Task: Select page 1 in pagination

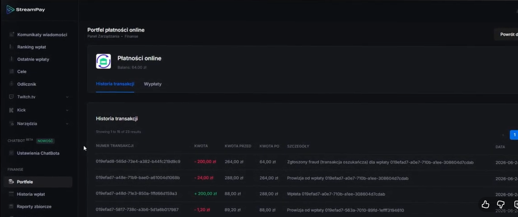Action: tap(514, 135)
